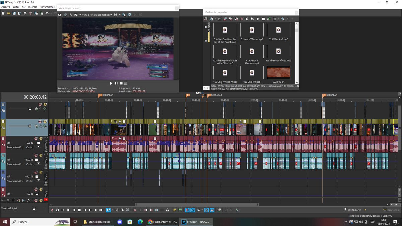The image size is (402, 226).
Task: Toggle split screen view in preview window
Action: pyautogui.click(x=76, y=15)
